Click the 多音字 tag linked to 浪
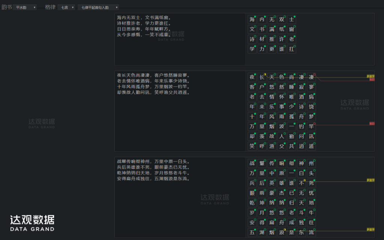This screenshot has width=384, height=240. click(x=370, y=229)
